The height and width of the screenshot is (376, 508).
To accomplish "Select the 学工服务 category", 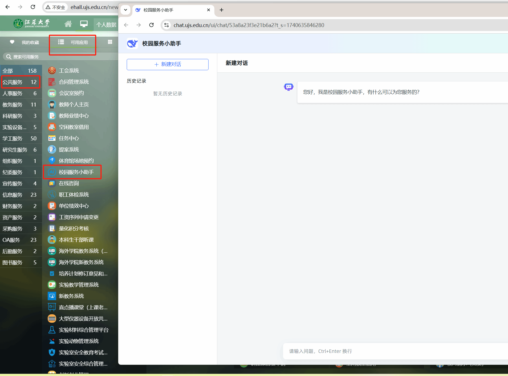I will pyautogui.click(x=20, y=138).
